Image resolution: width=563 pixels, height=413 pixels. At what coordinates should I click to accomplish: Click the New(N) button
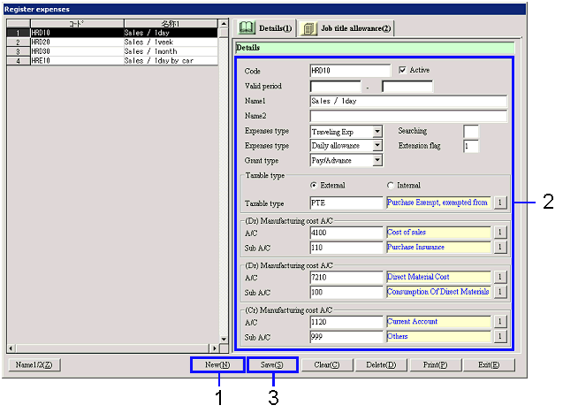(217, 364)
